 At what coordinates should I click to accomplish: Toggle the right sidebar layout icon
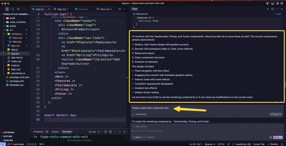point(277,3)
